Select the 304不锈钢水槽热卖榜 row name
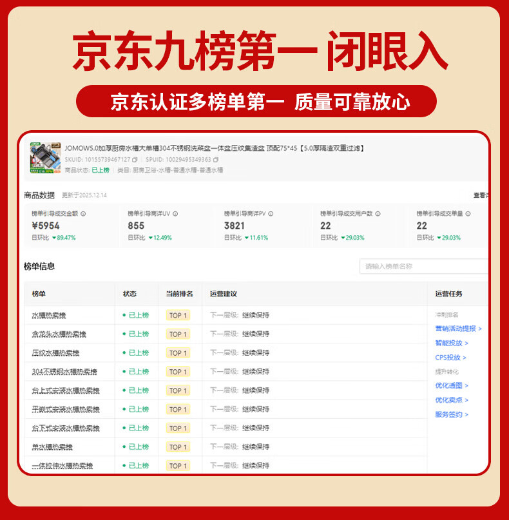Screen dimensions: 509x520 pos(64,372)
